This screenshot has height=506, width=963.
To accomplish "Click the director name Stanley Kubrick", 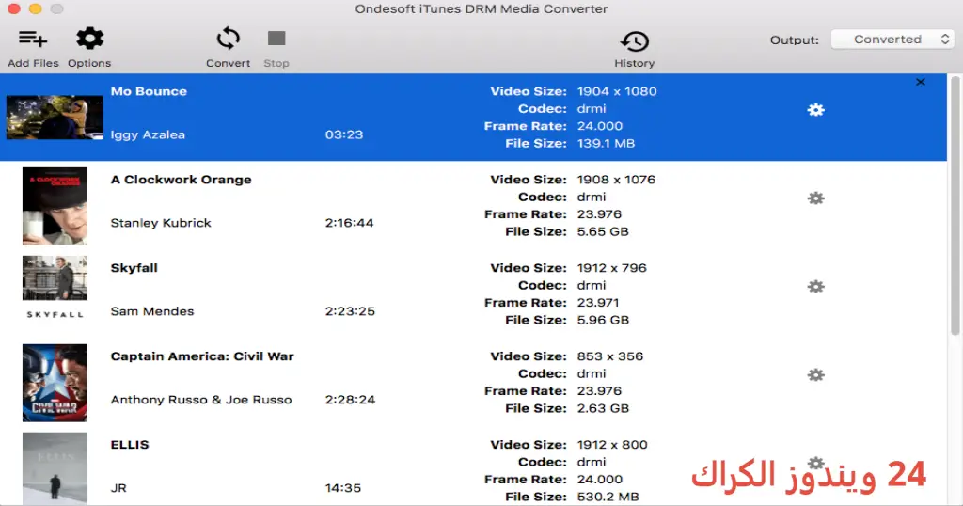I will click(160, 224).
